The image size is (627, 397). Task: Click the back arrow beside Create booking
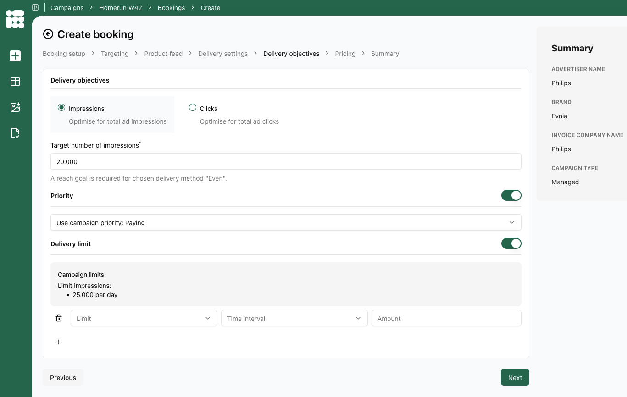click(x=48, y=34)
